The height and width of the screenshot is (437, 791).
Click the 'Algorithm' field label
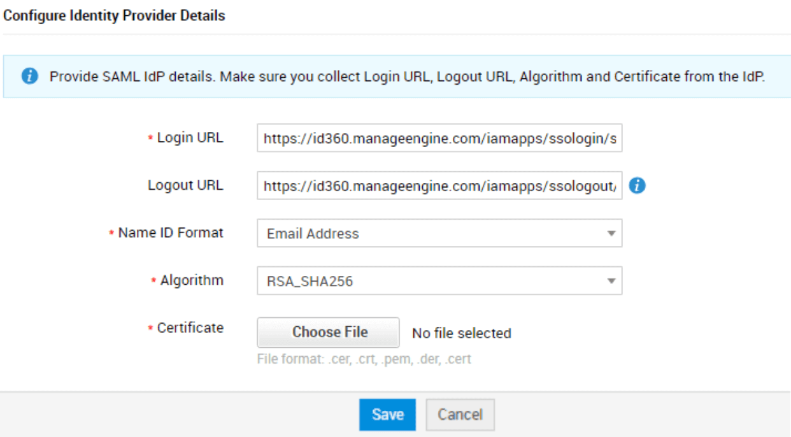click(192, 280)
